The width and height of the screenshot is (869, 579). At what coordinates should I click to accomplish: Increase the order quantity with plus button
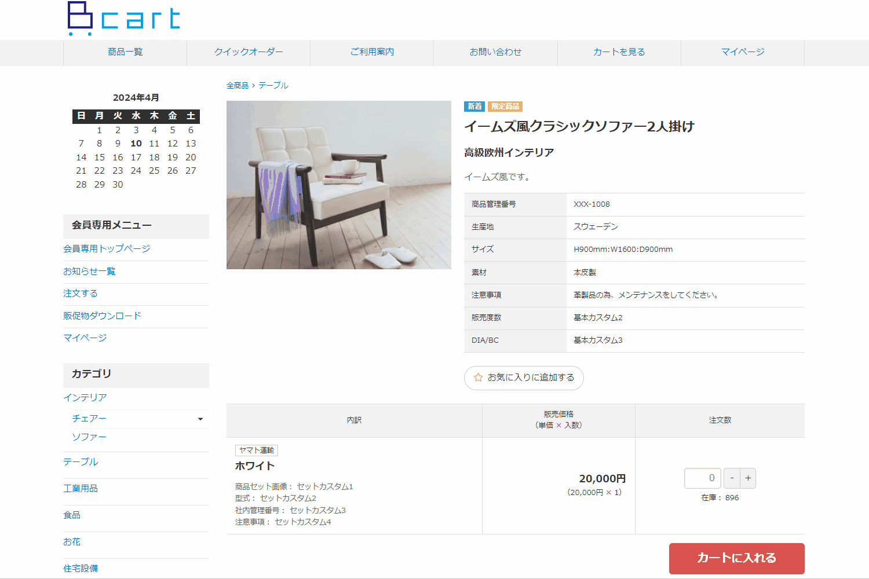(747, 478)
